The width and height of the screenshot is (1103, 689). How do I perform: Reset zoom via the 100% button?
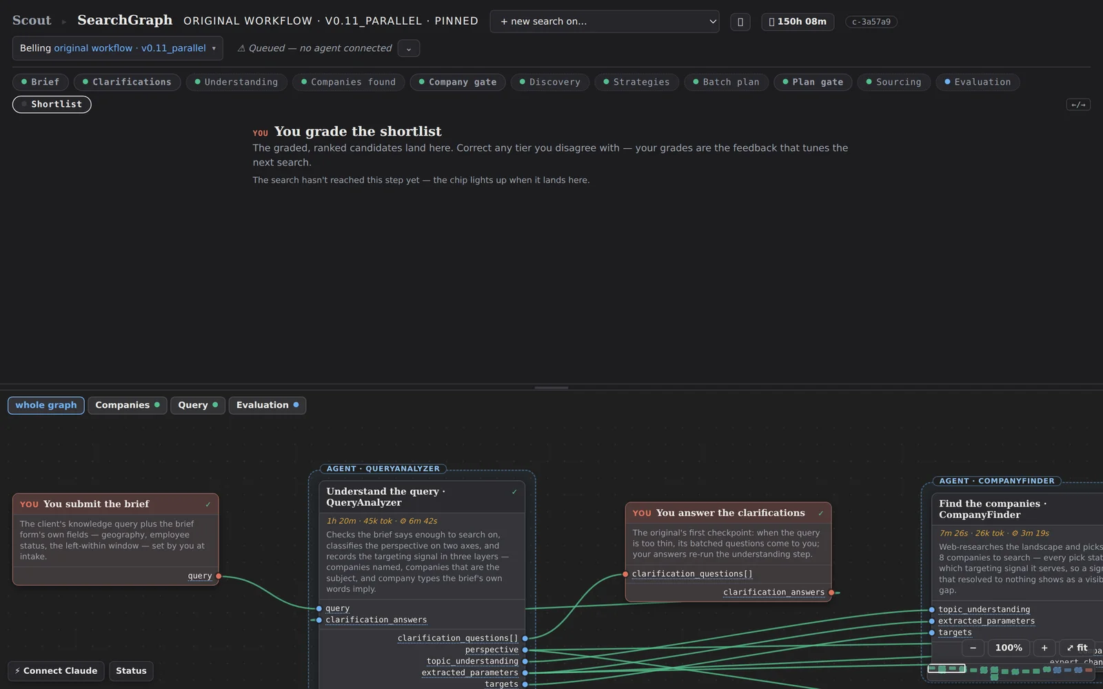pos(1009,648)
